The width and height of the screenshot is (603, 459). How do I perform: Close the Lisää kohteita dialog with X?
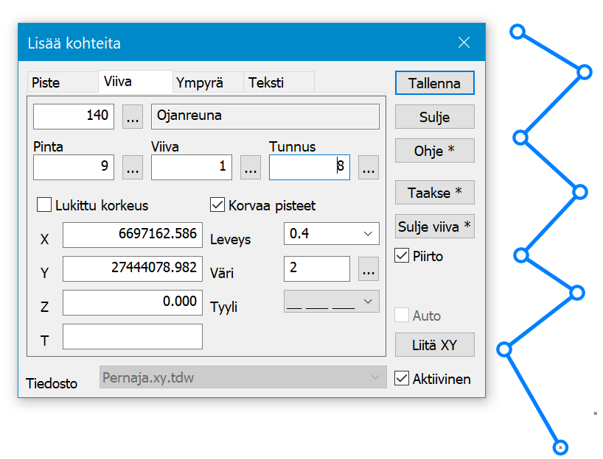coord(464,43)
